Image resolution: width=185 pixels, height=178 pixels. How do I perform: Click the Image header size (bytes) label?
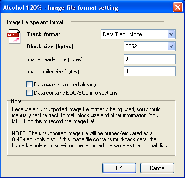[54, 59]
